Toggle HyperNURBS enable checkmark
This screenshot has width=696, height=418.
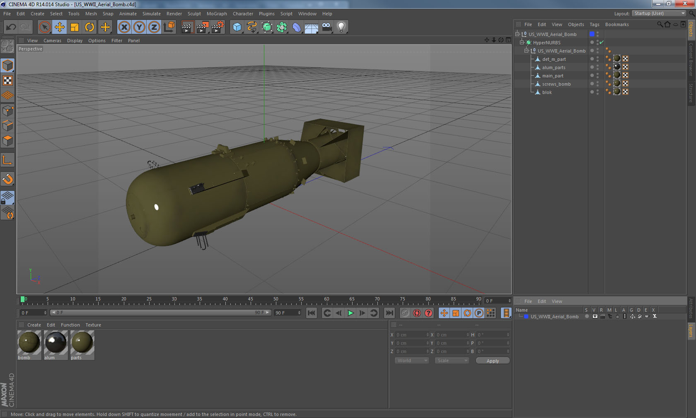point(602,42)
